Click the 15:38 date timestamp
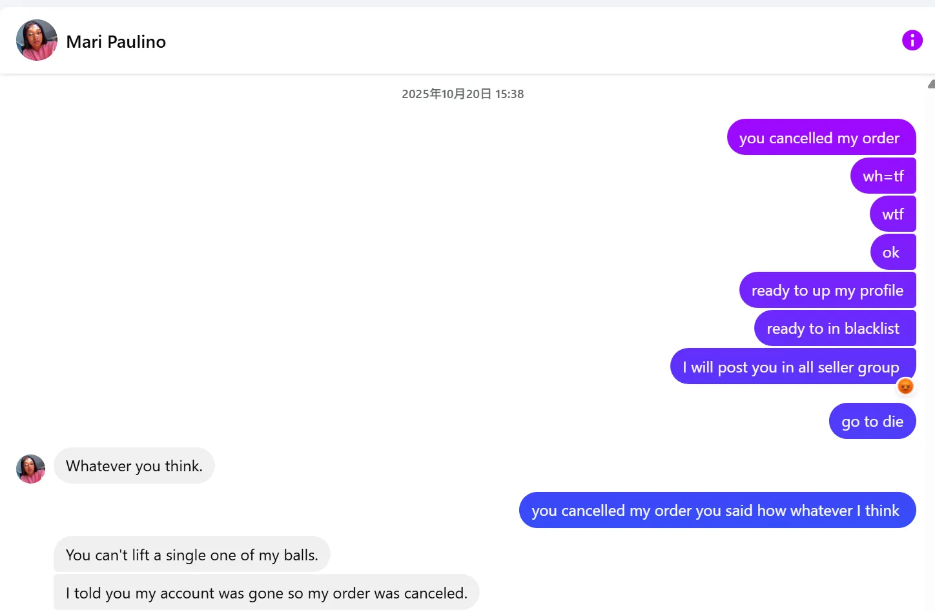935x612 pixels. (462, 94)
